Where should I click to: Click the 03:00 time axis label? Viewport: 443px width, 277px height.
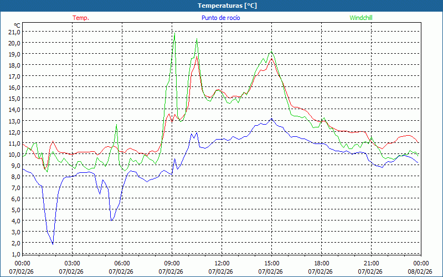point(73,263)
